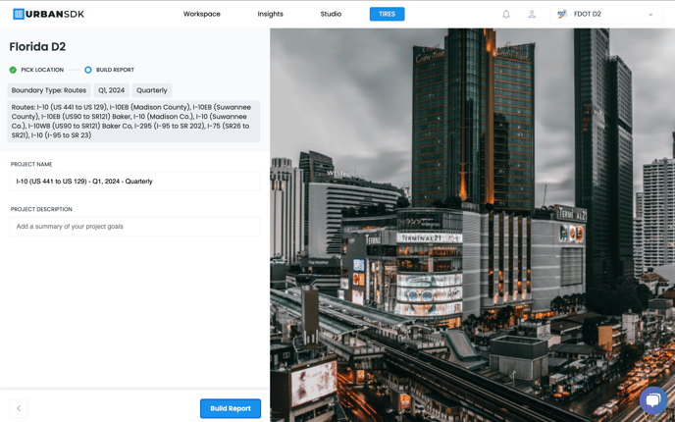Go to the Studio tab
This screenshot has width=675, height=422.
[x=331, y=14]
